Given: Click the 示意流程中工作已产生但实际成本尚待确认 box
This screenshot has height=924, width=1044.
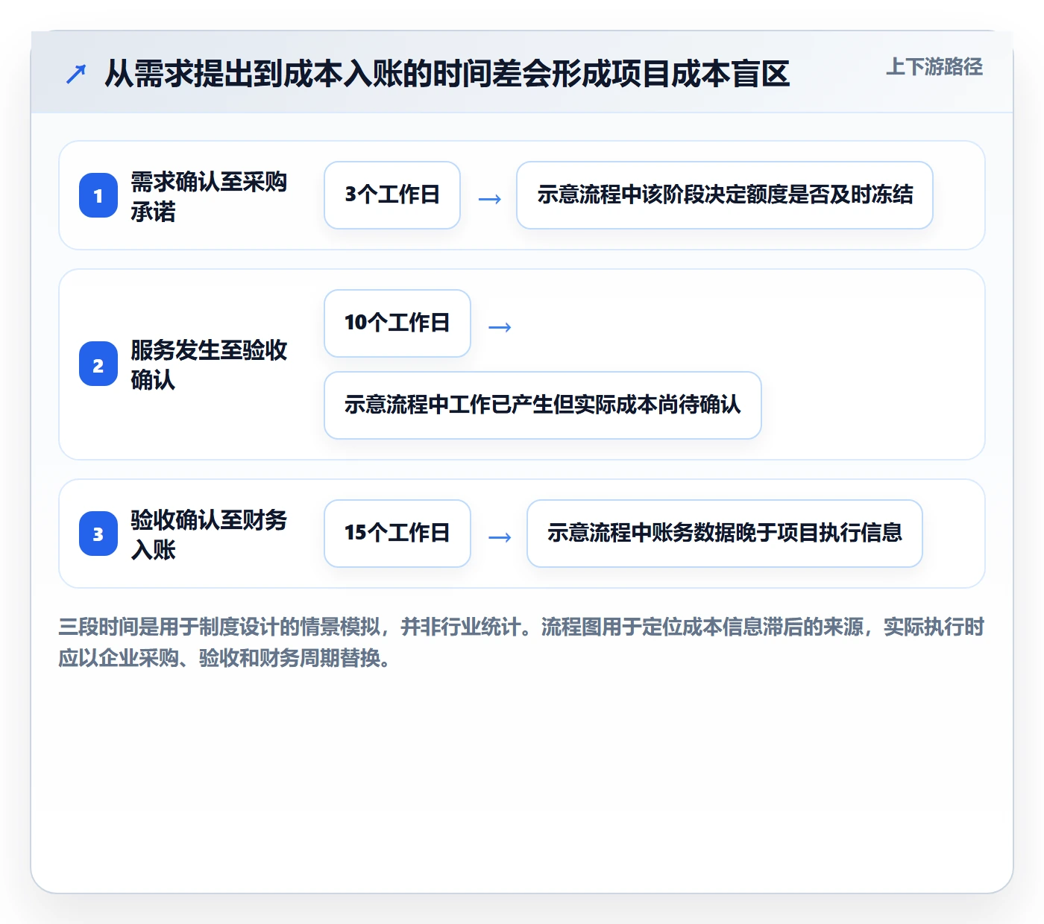Looking at the screenshot, I should (x=543, y=405).
